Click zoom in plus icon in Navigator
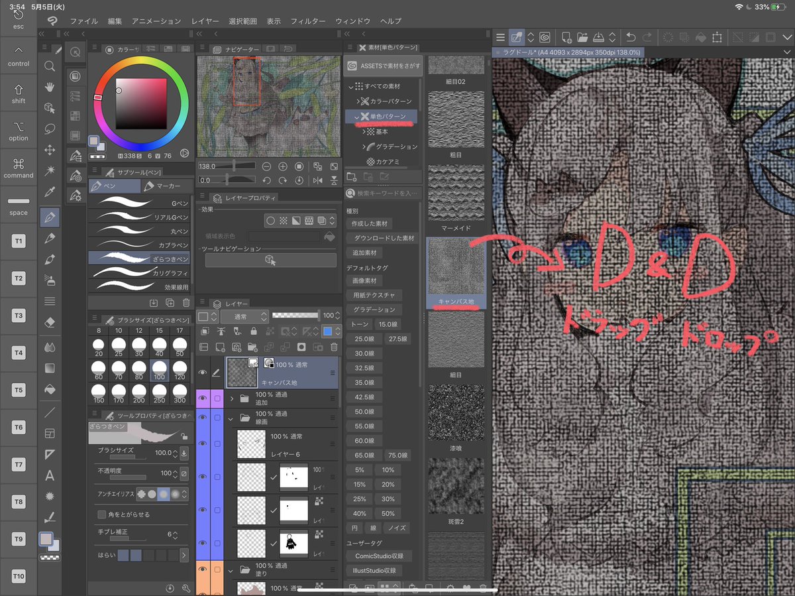The height and width of the screenshot is (596, 795). [x=283, y=166]
